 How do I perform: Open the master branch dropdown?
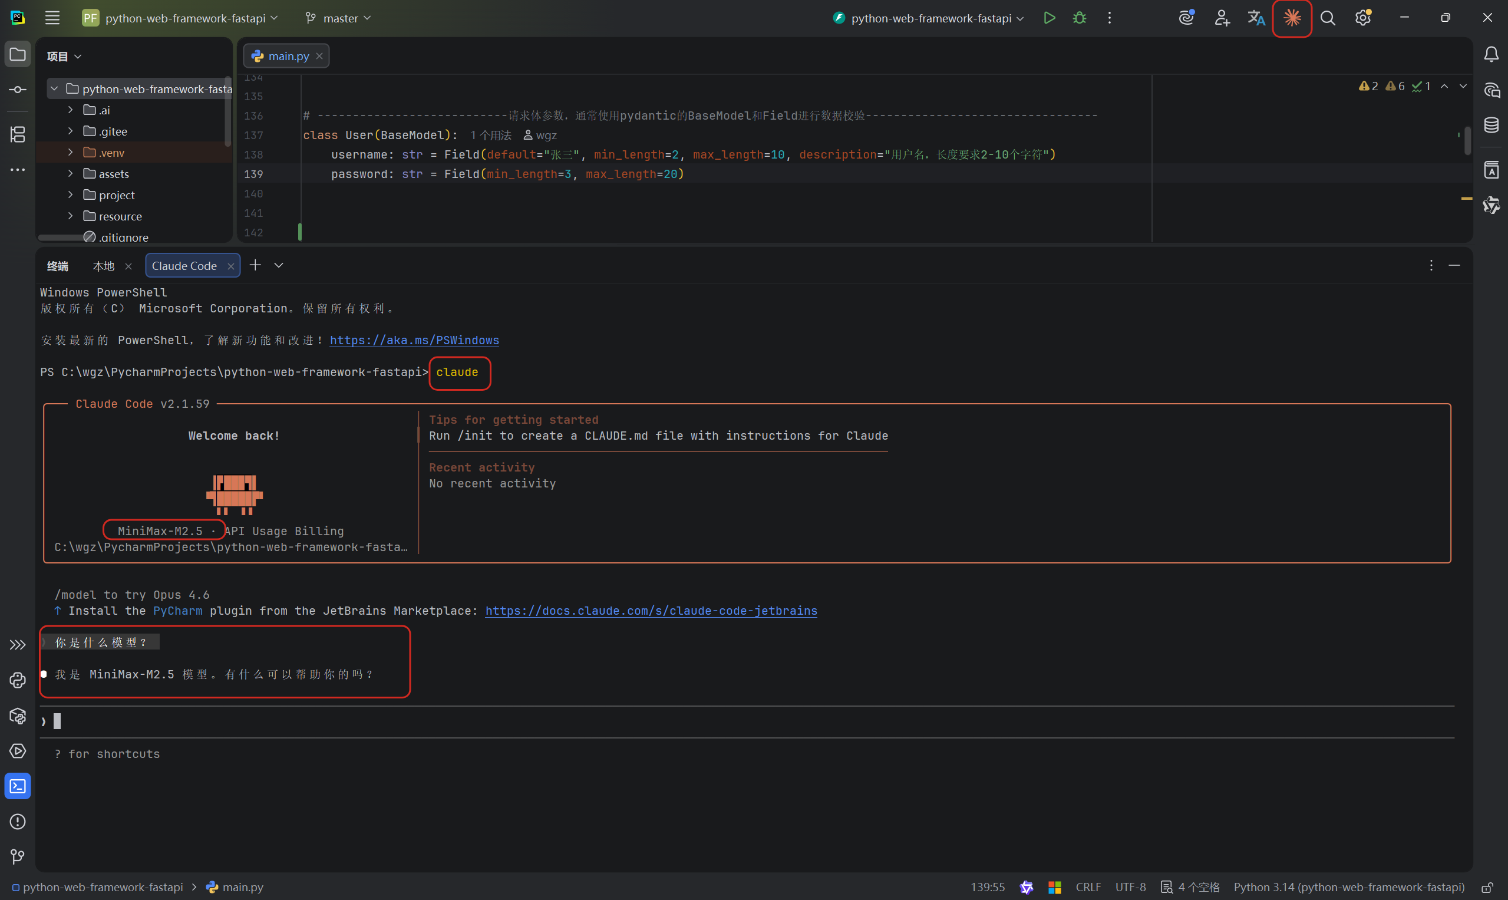point(338,18)
